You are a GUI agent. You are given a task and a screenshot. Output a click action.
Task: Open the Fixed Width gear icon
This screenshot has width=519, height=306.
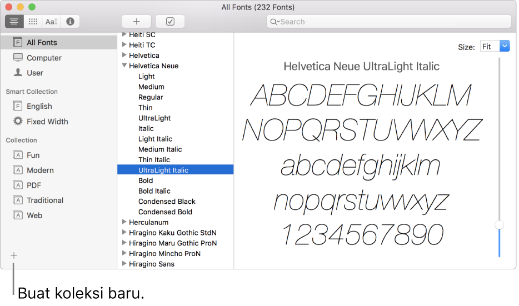(x=18, y=121)
